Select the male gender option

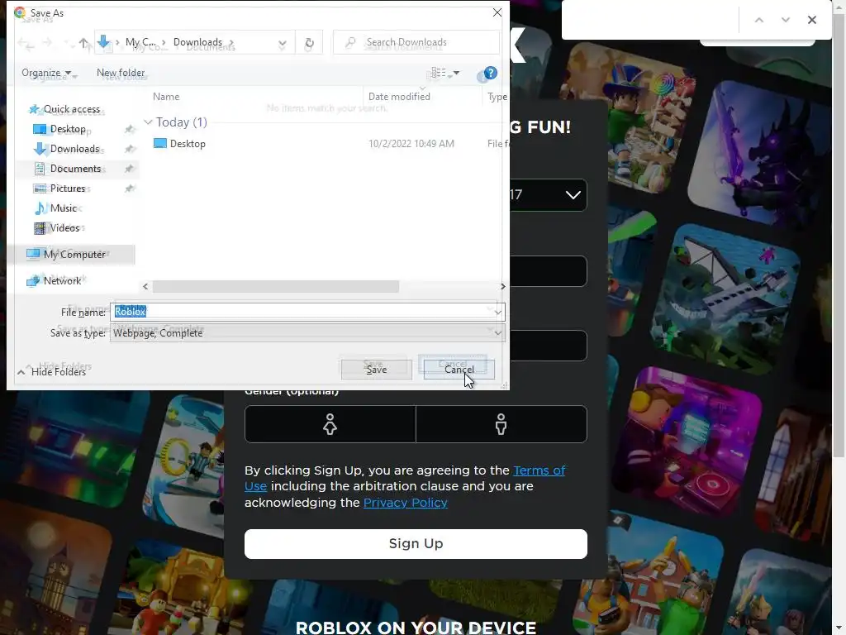click(501, 424)
